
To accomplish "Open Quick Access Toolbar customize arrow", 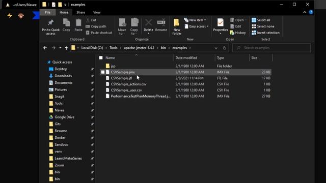I will coord(65,5).
